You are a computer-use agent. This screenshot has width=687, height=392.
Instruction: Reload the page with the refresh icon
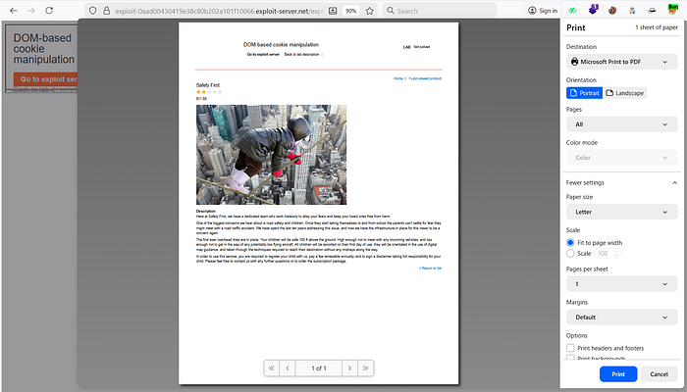tap(49, 11)
